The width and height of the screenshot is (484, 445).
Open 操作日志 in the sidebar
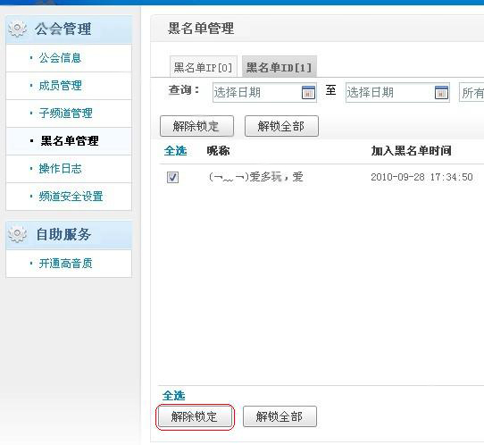60,169
